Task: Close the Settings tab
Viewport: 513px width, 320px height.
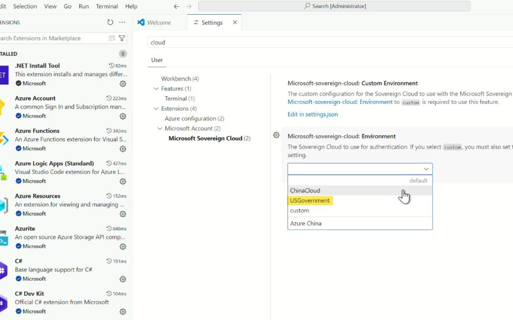Action: point(235,22)
